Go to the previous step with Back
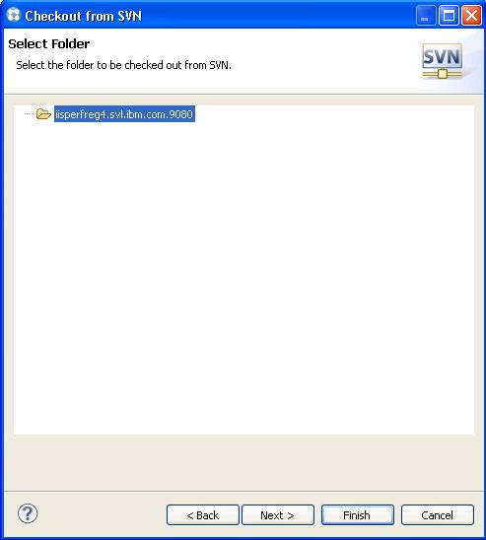 (x=202, y=515)
